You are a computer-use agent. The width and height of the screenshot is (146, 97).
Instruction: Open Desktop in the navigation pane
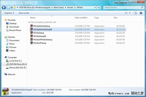coord(13,23)
